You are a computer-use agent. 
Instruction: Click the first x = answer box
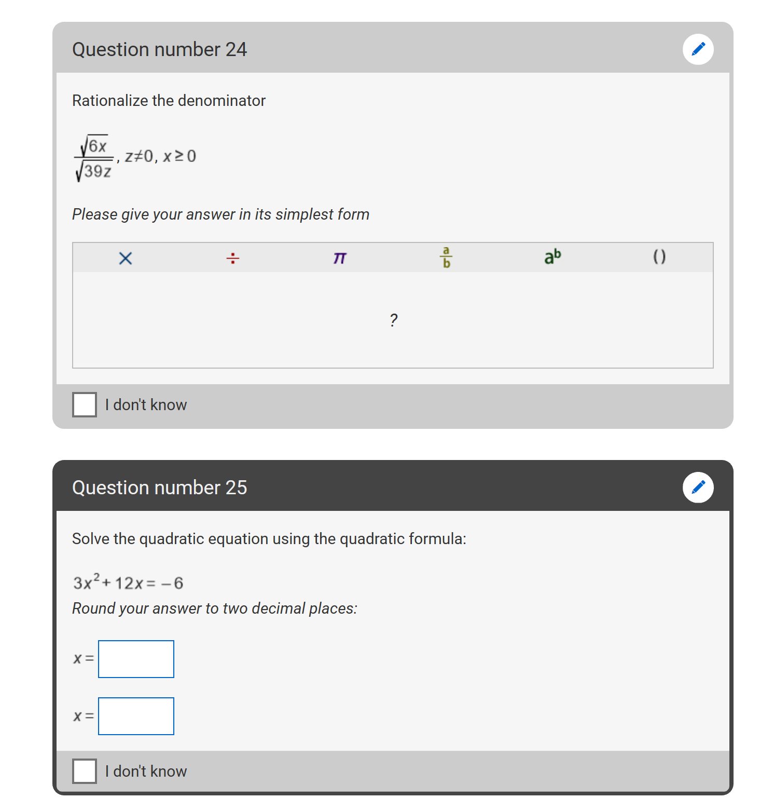tap(136, 659)
